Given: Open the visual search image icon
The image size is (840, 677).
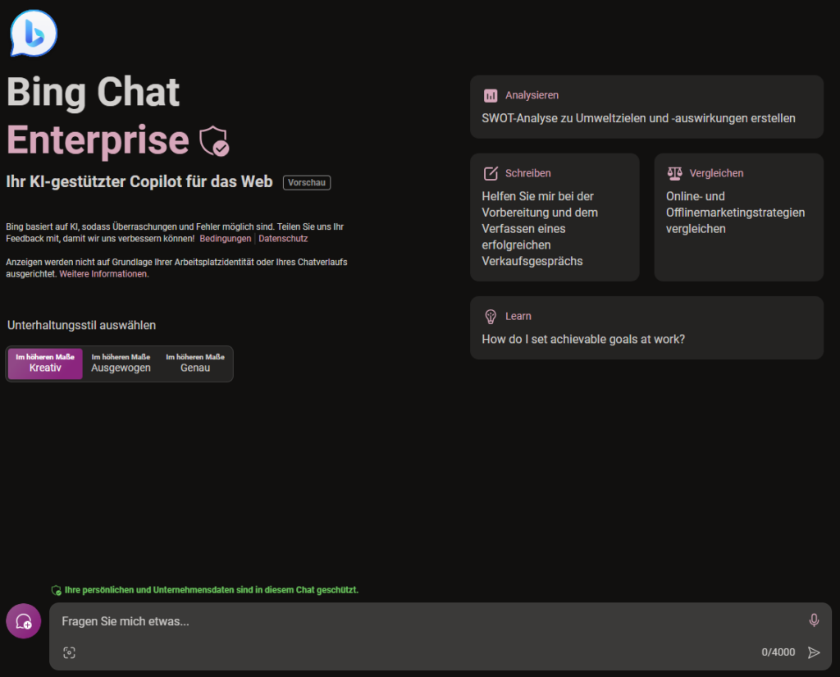Looking at the screenshot, I should (x=69, y=652).
